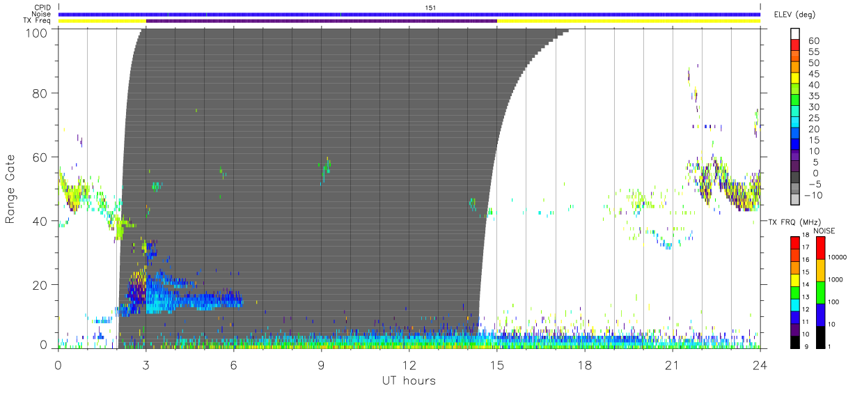Click the elevation colorbar label '35'
Image resolution: width=855 pixels, height=395 pixels.
point(815,96)
